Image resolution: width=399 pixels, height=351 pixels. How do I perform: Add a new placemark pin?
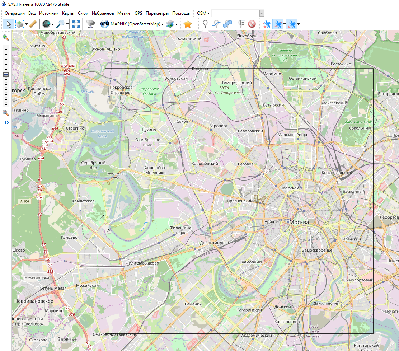[205, 24]
